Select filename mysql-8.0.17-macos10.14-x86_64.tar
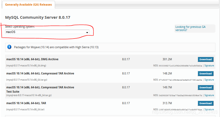The height and width of the screenshot is (117, 220). [x=25, y=110]
